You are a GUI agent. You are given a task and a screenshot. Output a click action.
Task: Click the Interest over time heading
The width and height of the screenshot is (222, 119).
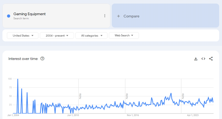23,59
